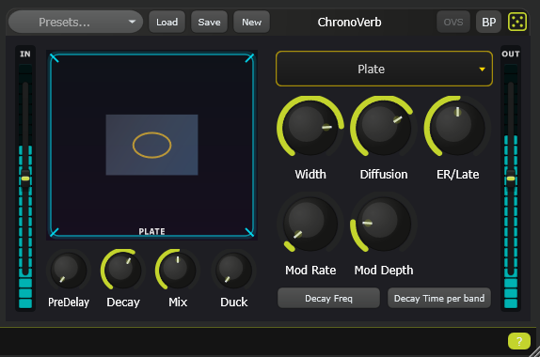Click the Mod Rate knob

[x=310, y=224]
